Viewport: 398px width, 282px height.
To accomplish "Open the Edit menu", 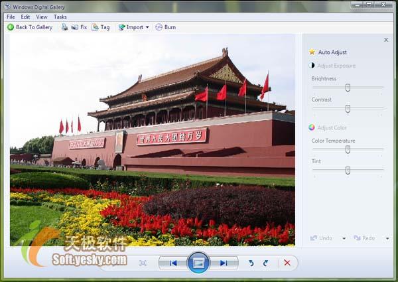I will pos(25,17).
